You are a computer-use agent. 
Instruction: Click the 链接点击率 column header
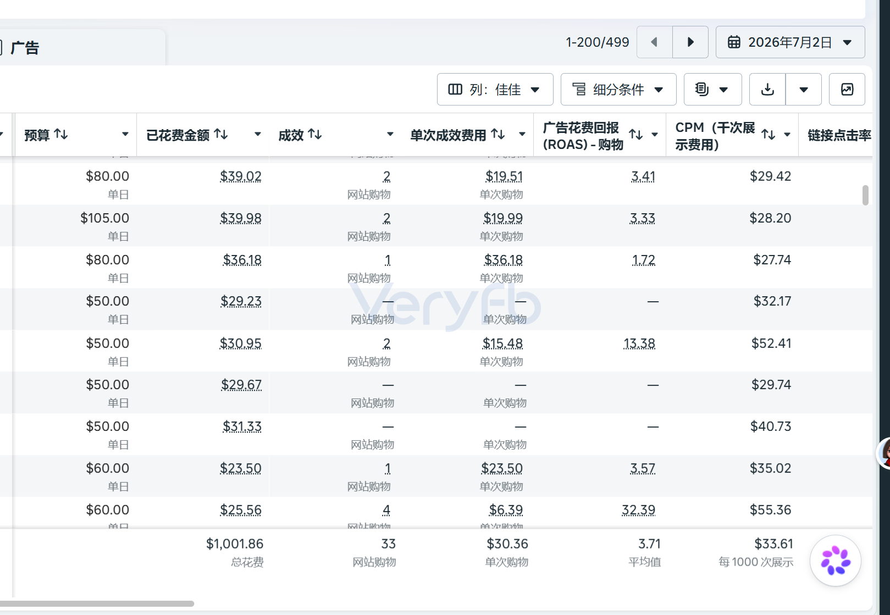click(839, 135)
